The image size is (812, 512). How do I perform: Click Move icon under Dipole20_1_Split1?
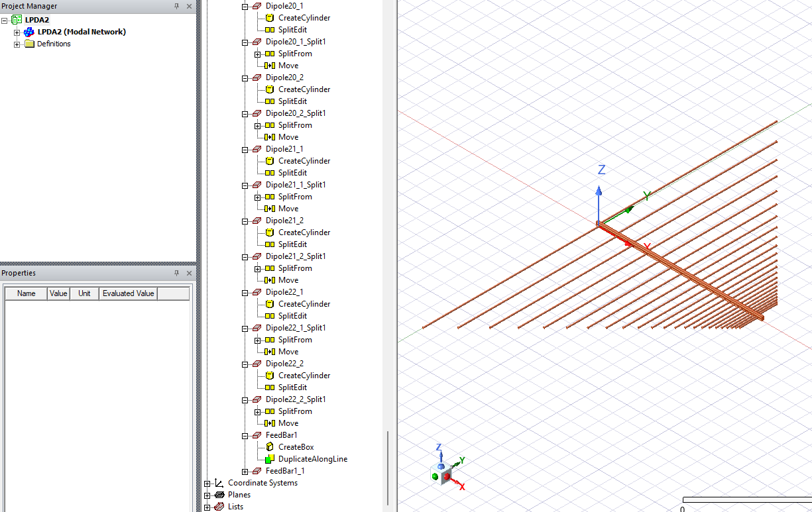point(270,66)
